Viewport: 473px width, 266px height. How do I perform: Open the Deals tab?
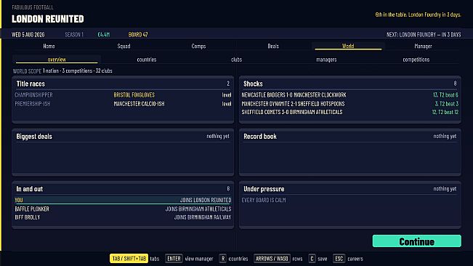[x=273, y=46]
